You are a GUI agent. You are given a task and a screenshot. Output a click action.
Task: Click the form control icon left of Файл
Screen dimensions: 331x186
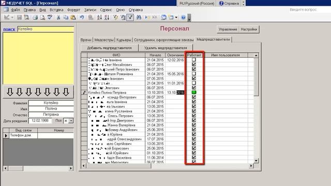[6, 9]
